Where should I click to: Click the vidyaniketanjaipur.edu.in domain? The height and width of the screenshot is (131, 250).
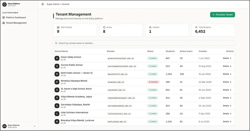coord(121,98)
